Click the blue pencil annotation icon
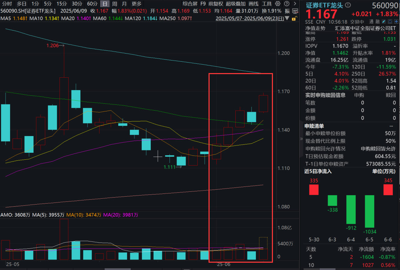400x270 pixels. (384, 21)
